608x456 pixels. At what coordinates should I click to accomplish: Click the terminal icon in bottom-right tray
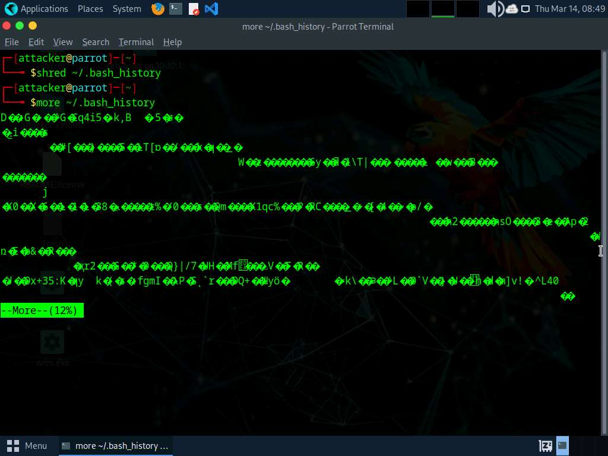pos(562,445)
